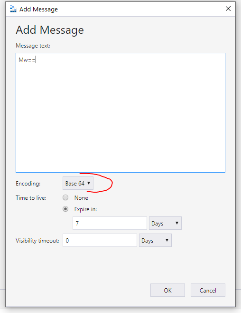The width and height of the screenshot is (241, 313).
Task: Click the Expire in value field
Action: (110, 223)
